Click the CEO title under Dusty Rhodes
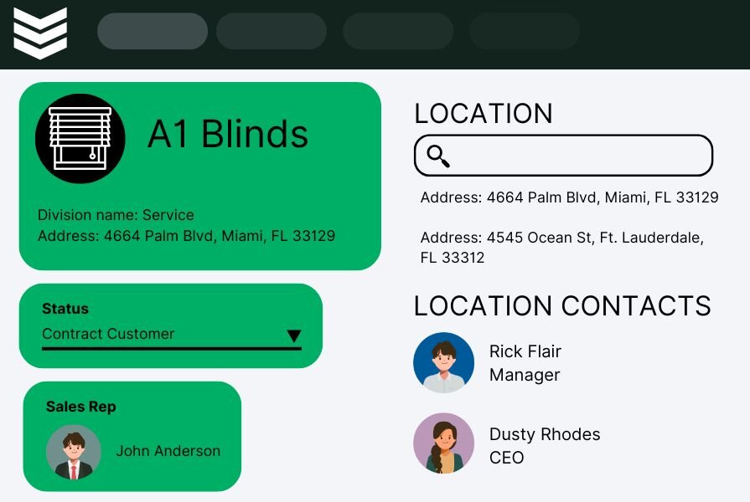The image size is (750, 502). (506, 458)
